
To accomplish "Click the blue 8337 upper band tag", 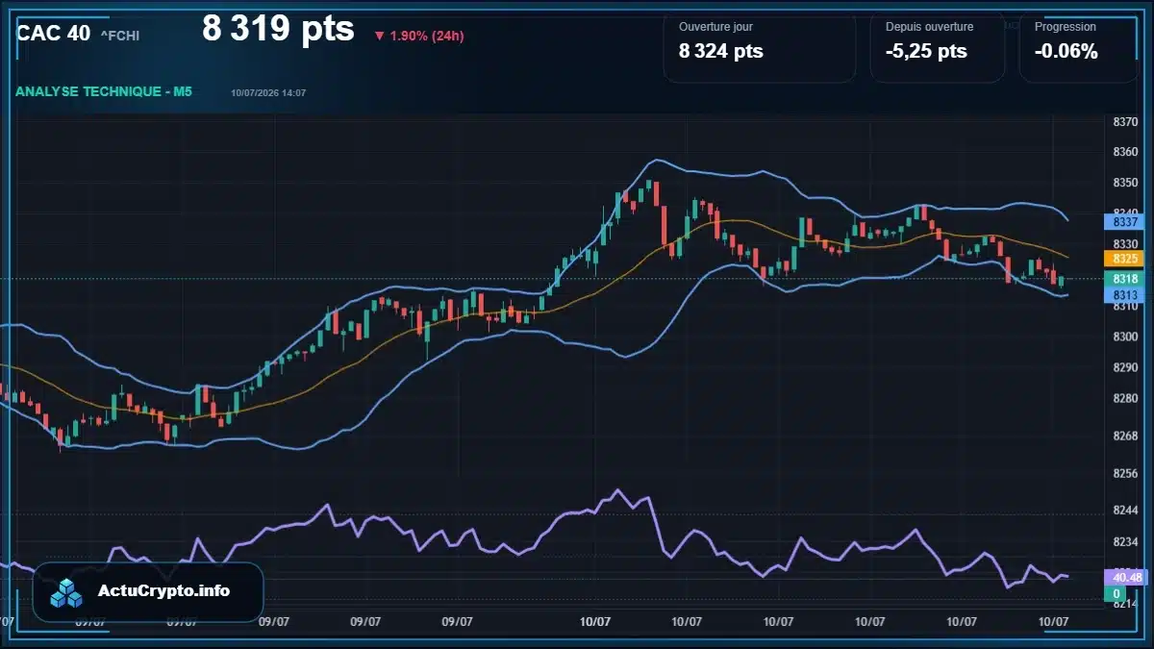I will click(x=1125, y=222).
